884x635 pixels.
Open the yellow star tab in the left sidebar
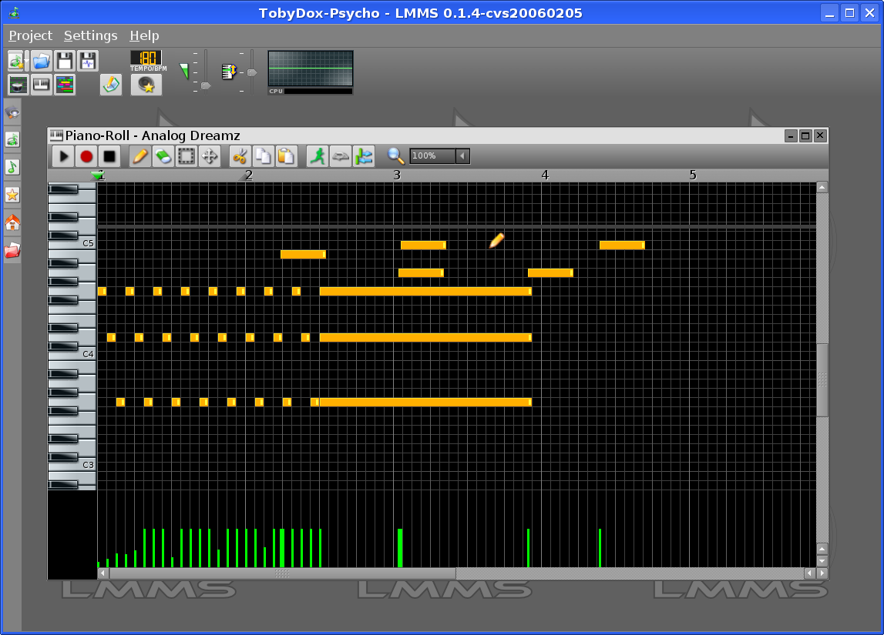coord(12,195)
